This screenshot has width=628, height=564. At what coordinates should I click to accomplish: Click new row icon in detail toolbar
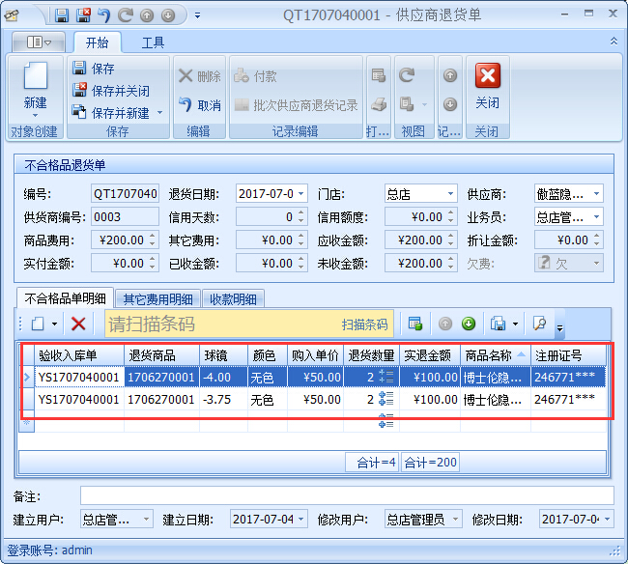[38, 324]
